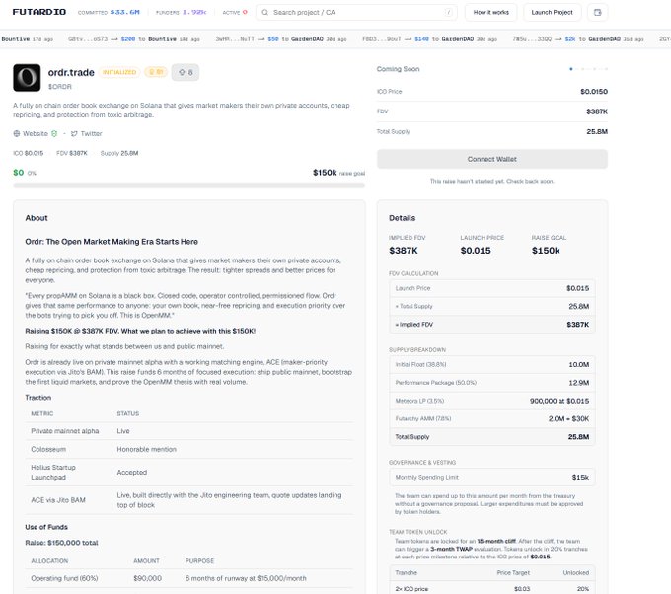Click RAISE GOAL $150k value
671x594 pixels.
tap(546, 251)
